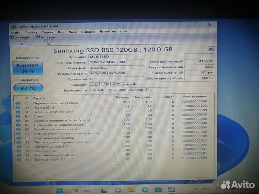Select row Восстановлено граф POR

(x=112, y=154)
